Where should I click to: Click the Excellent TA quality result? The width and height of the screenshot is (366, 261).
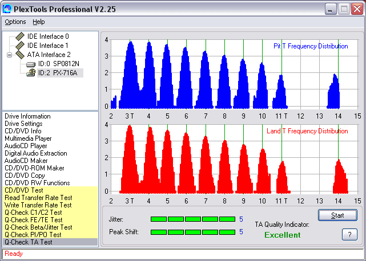click(x=283, y=235)
